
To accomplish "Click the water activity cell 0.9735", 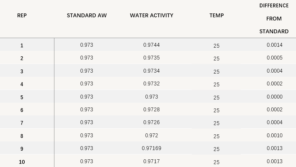I will click(152, 58).
